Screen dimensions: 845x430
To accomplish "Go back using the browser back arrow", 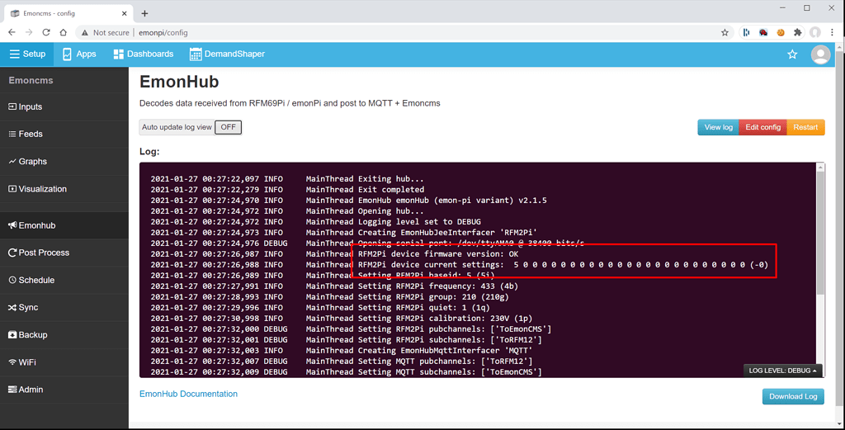I will click(12, 32).
